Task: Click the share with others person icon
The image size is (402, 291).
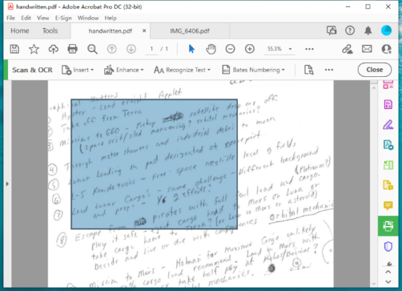Action: [387, 49]
